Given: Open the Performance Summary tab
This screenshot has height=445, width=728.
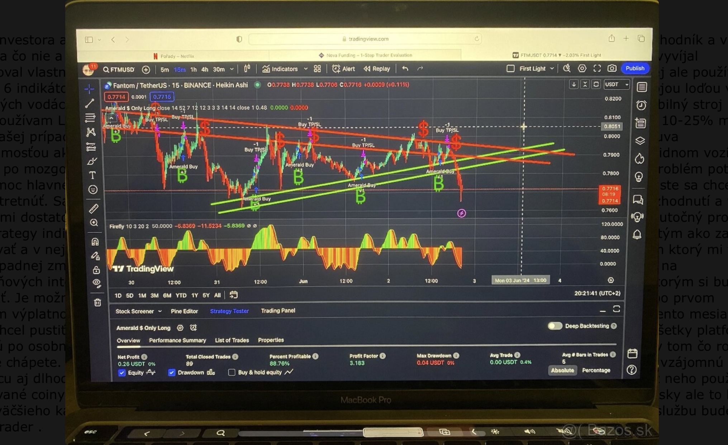Looking at the screenshot, I should point(177,340).
